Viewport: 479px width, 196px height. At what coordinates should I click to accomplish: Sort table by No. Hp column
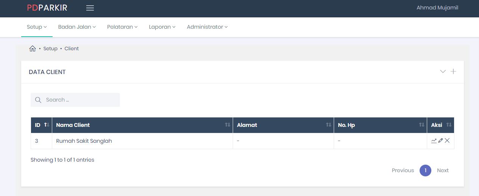[380, 125]
